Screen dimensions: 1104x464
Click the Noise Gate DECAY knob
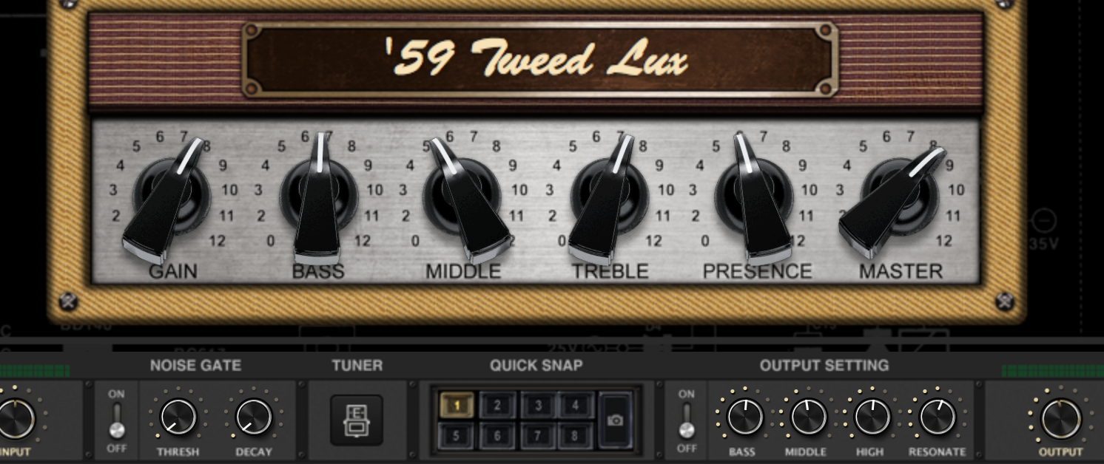[254, 417]
